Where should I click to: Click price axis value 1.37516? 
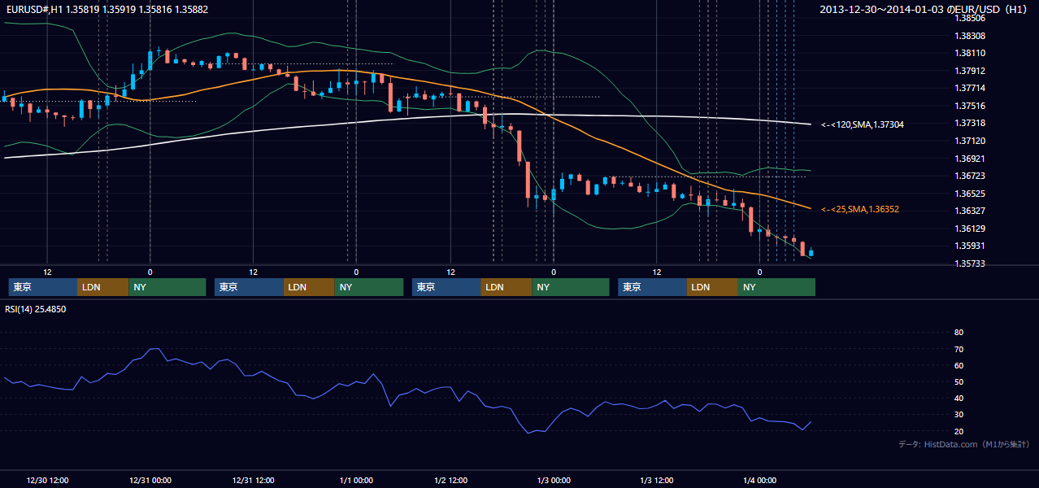click(969, 106)
